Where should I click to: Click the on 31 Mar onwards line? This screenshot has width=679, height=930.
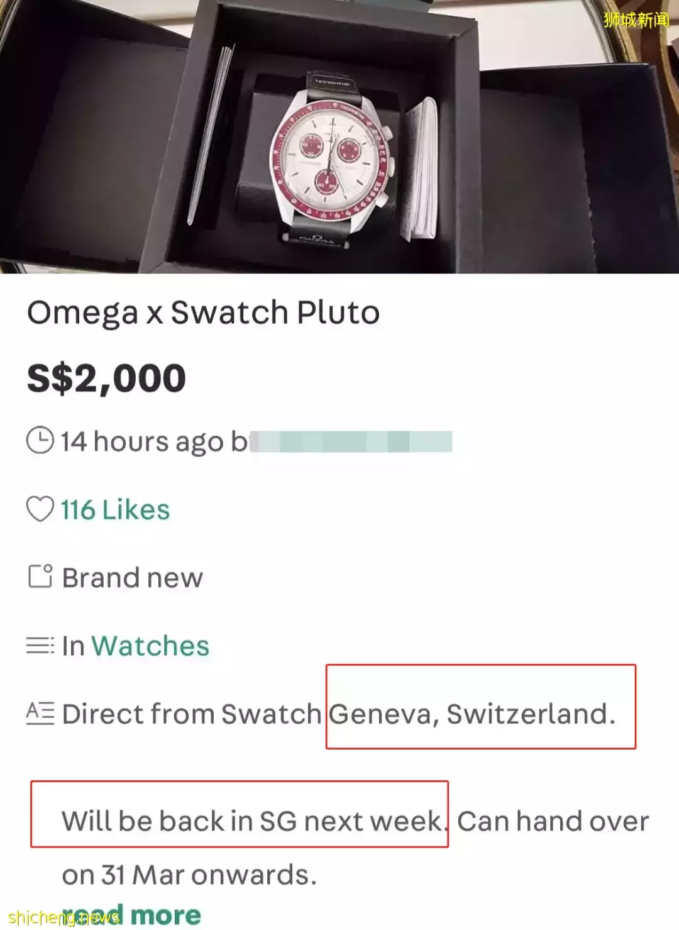tap(189, 875)
